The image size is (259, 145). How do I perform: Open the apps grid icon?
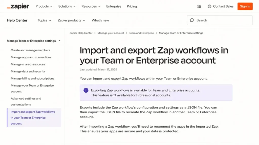[199, 6]
